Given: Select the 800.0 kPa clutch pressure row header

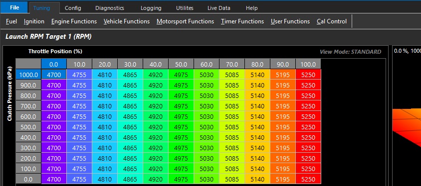Looking at the screenshot, I should tap(28, 95).
